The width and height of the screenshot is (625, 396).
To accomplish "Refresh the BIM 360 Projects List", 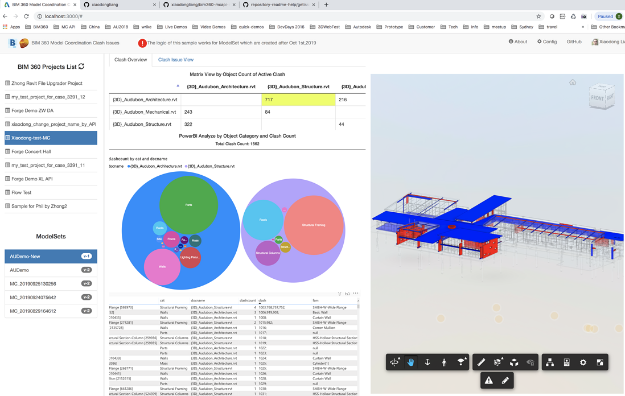I will 81,67.
